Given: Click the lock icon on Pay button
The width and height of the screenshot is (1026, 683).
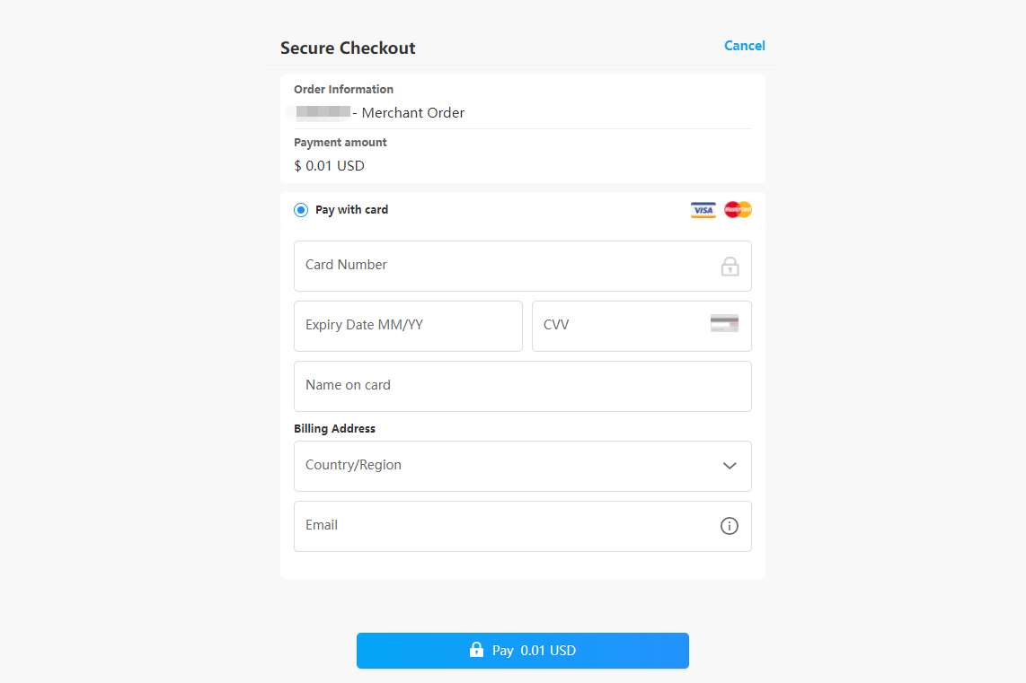Looking at the screenshot, I should point(476,650).
